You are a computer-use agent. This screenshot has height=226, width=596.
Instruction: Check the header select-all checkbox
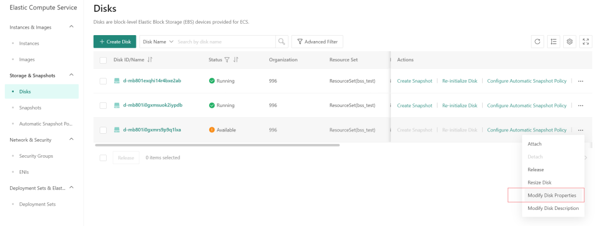[103, 60]
